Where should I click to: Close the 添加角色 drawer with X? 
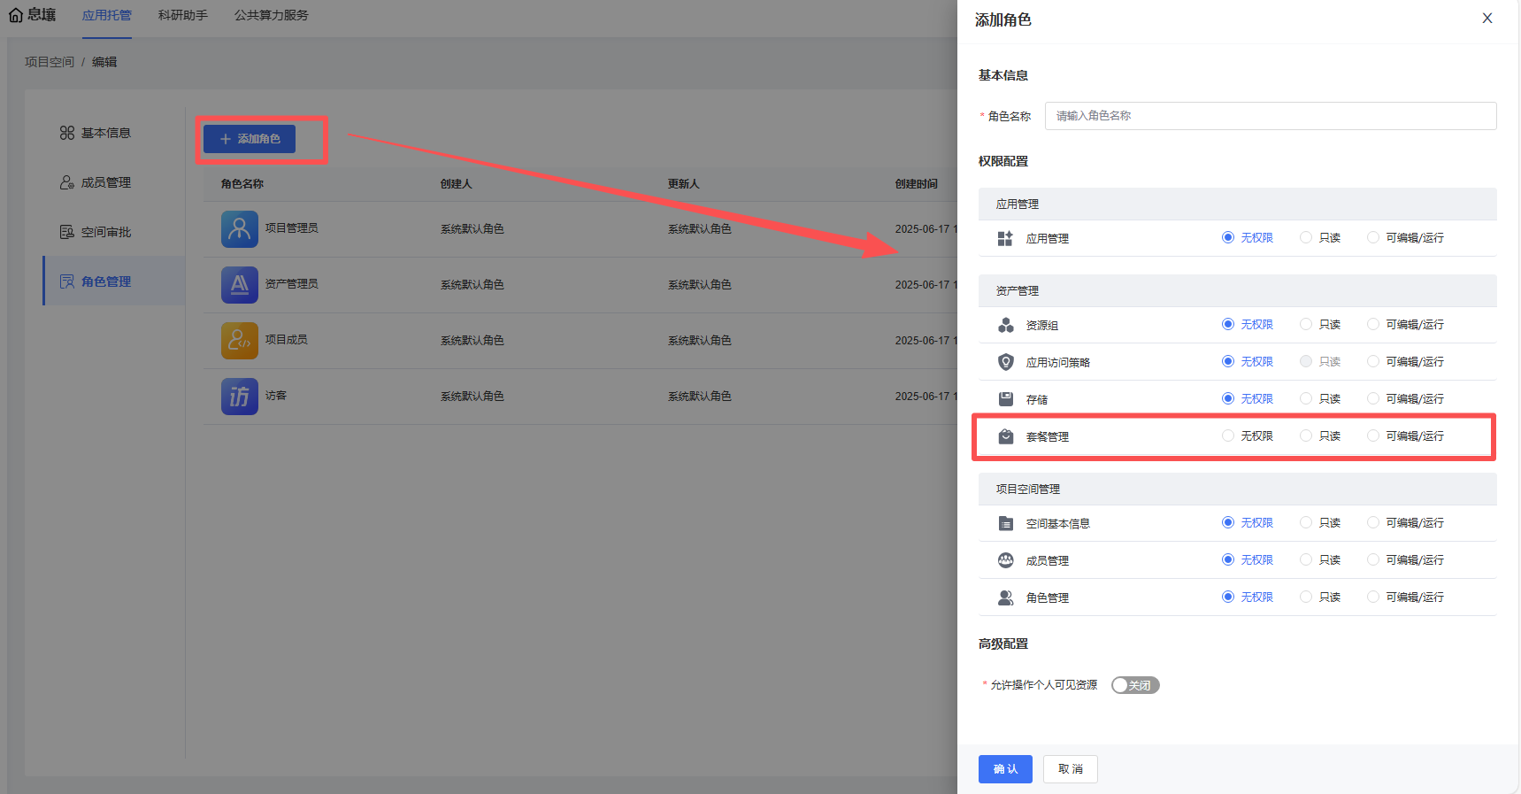point(1487,19)
